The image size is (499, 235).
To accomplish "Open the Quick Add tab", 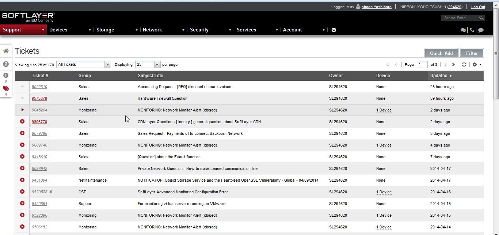I will pos(441,53).
